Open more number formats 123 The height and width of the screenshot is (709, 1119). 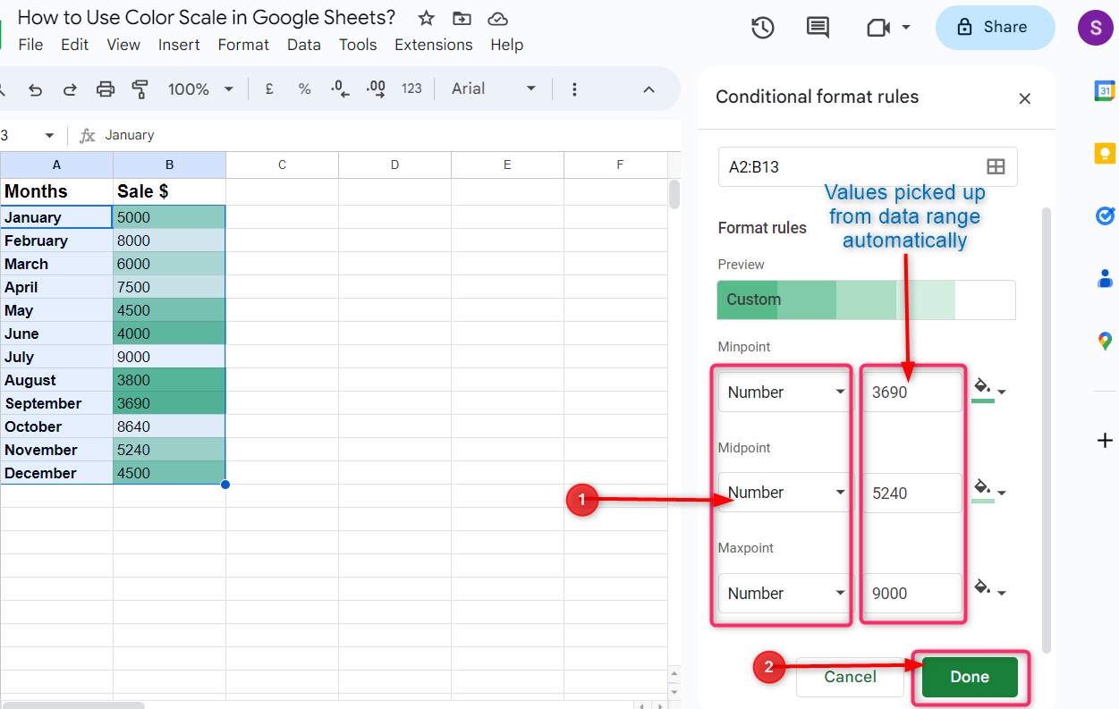pos(411,89)
